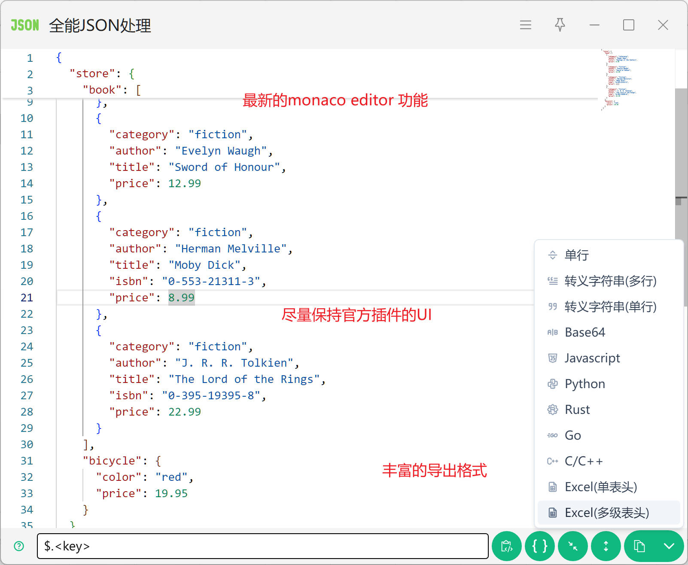
Task: Click the price value 8.99 on line 21
Action: 181,298
